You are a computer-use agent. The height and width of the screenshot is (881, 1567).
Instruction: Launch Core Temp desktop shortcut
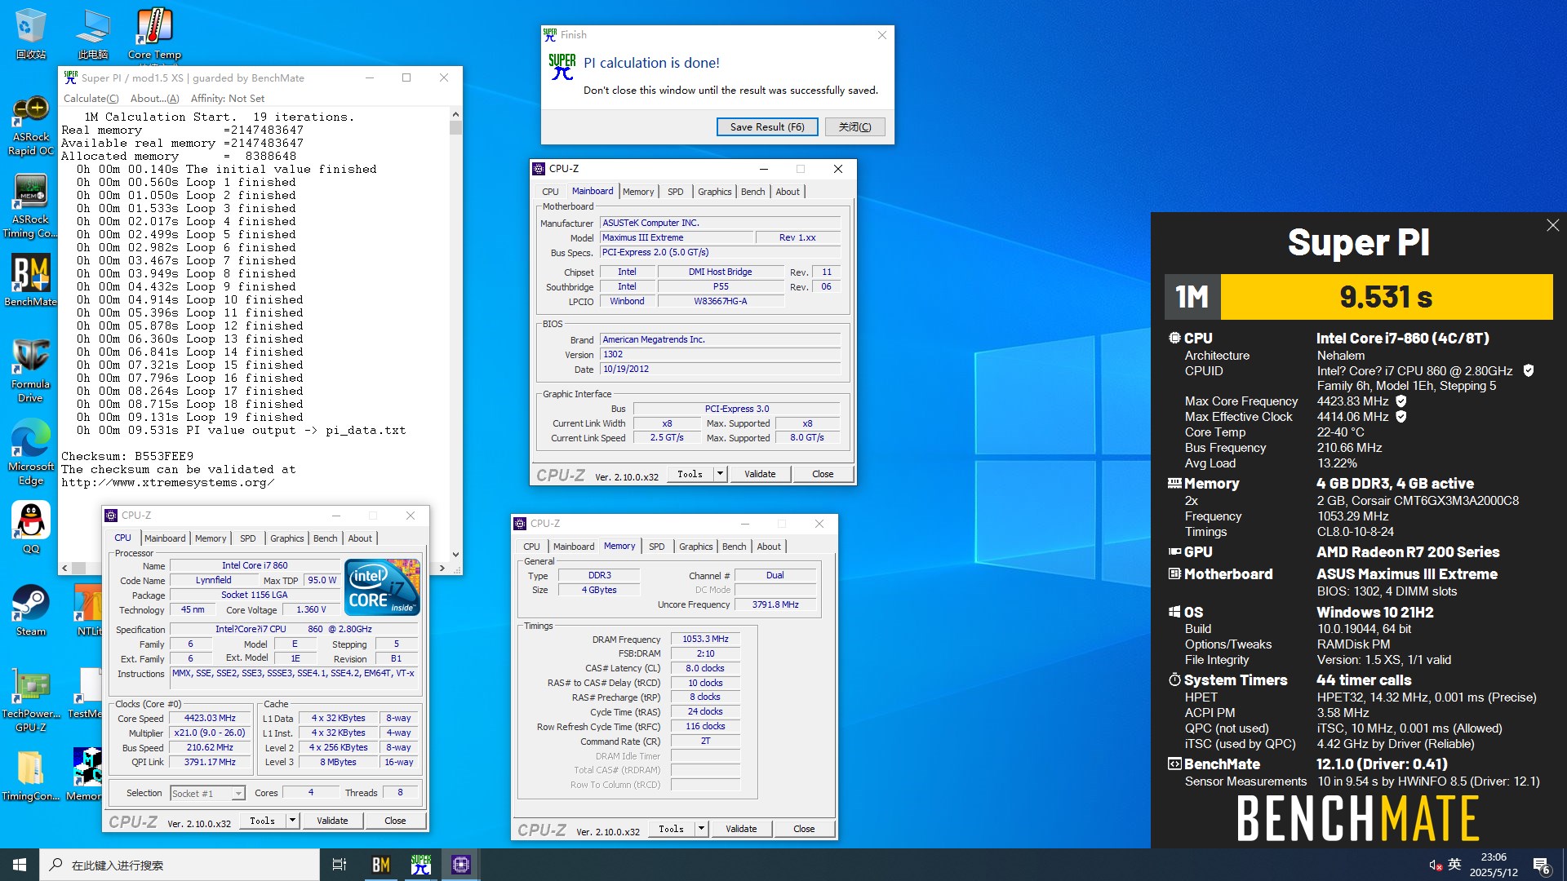tap(154, 33)
